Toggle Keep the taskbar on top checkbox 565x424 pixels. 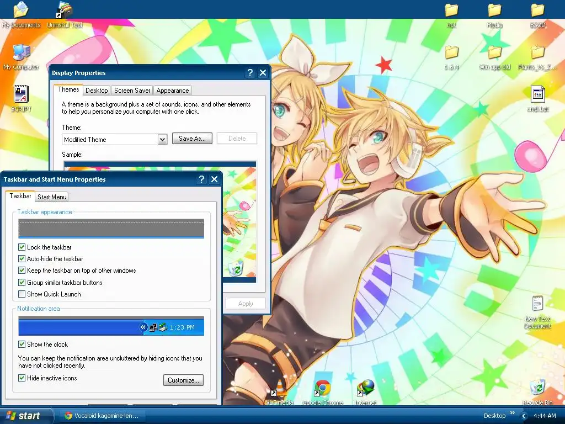point(22,271)
